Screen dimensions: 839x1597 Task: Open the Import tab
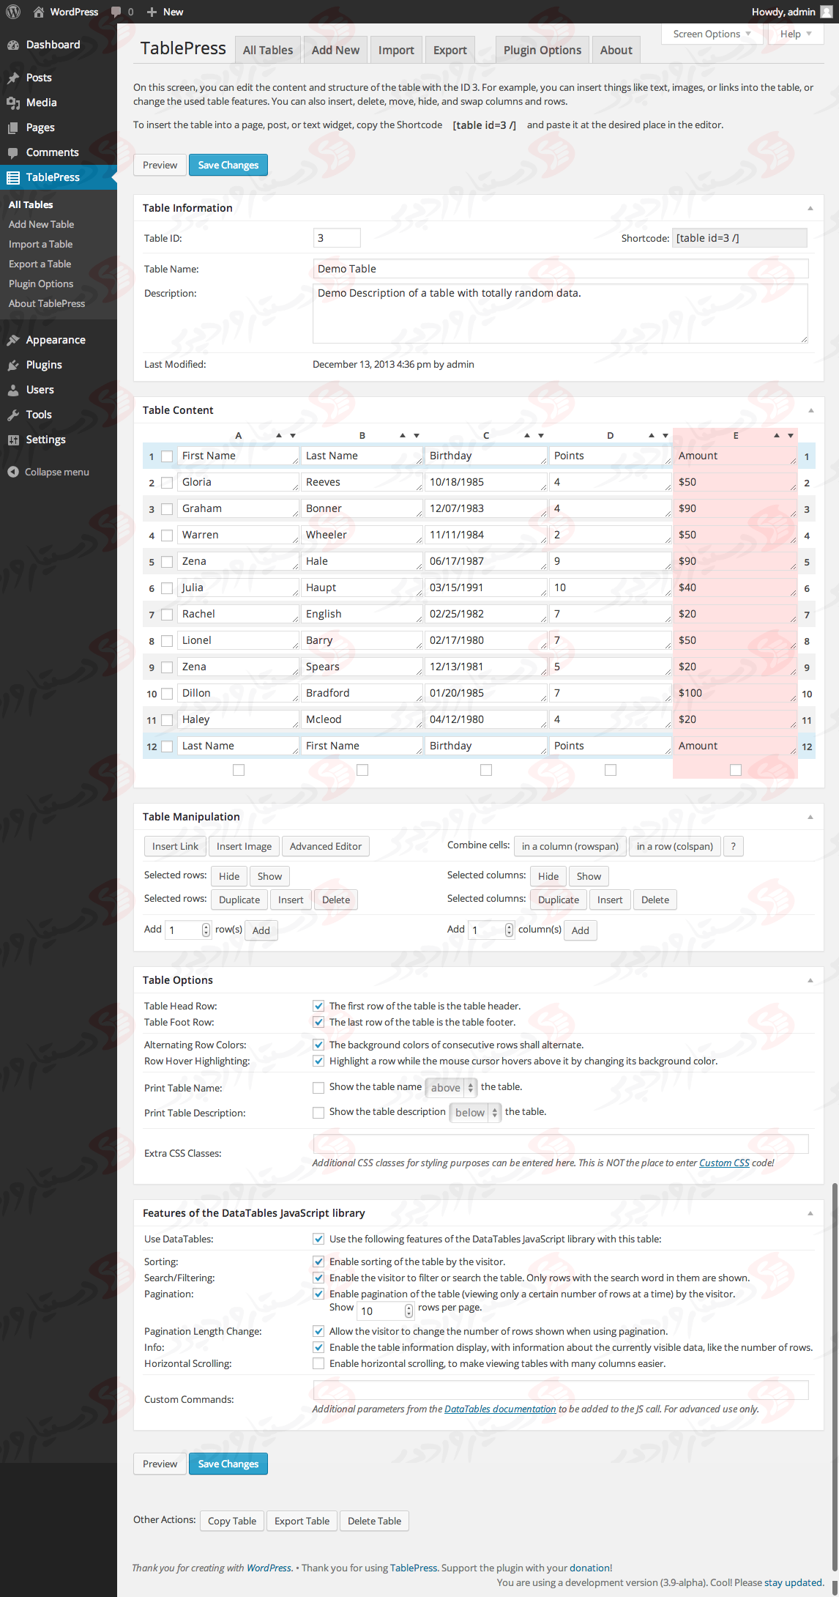(396, 50)
